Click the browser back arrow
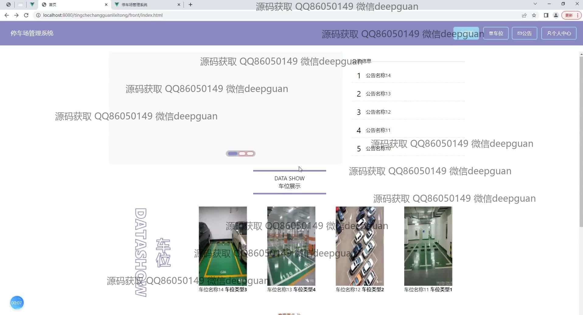 click(7, 15)
